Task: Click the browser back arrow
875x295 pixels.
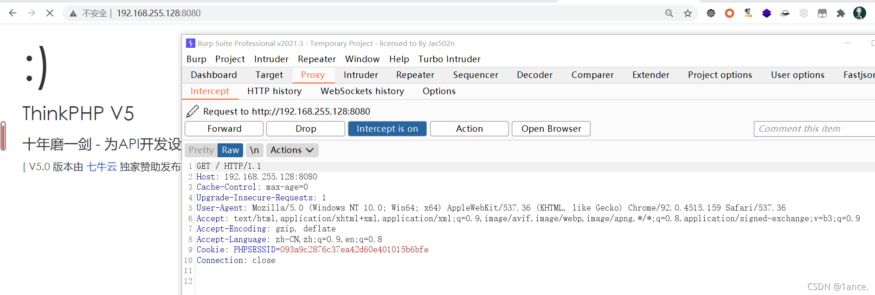Action: (13, 13)
